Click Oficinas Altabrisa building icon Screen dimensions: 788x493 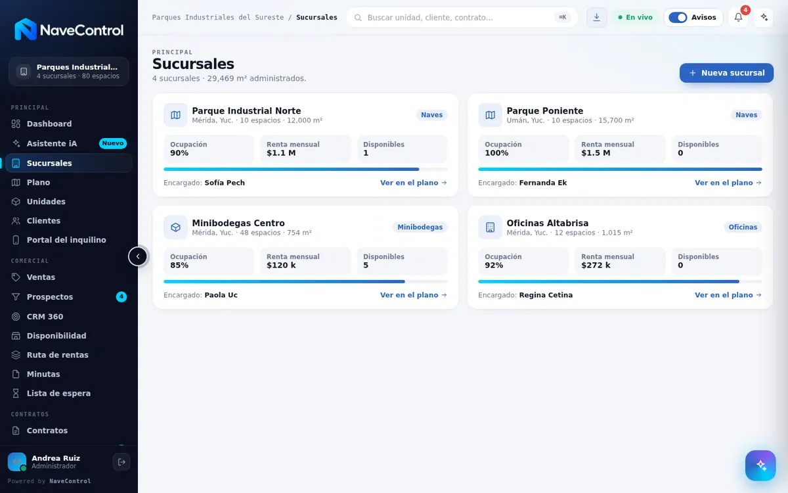point(490,227)
